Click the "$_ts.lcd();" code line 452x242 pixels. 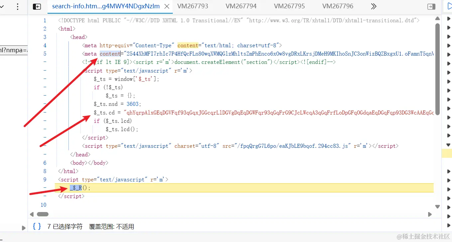pyautogui.click(x=122, y=129)
